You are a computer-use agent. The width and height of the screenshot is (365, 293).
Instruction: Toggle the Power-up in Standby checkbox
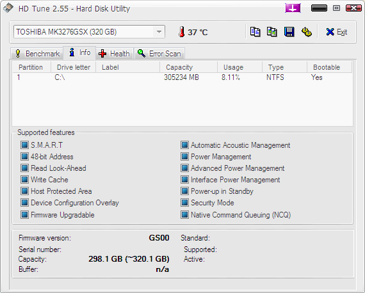(x=184, y=191)
